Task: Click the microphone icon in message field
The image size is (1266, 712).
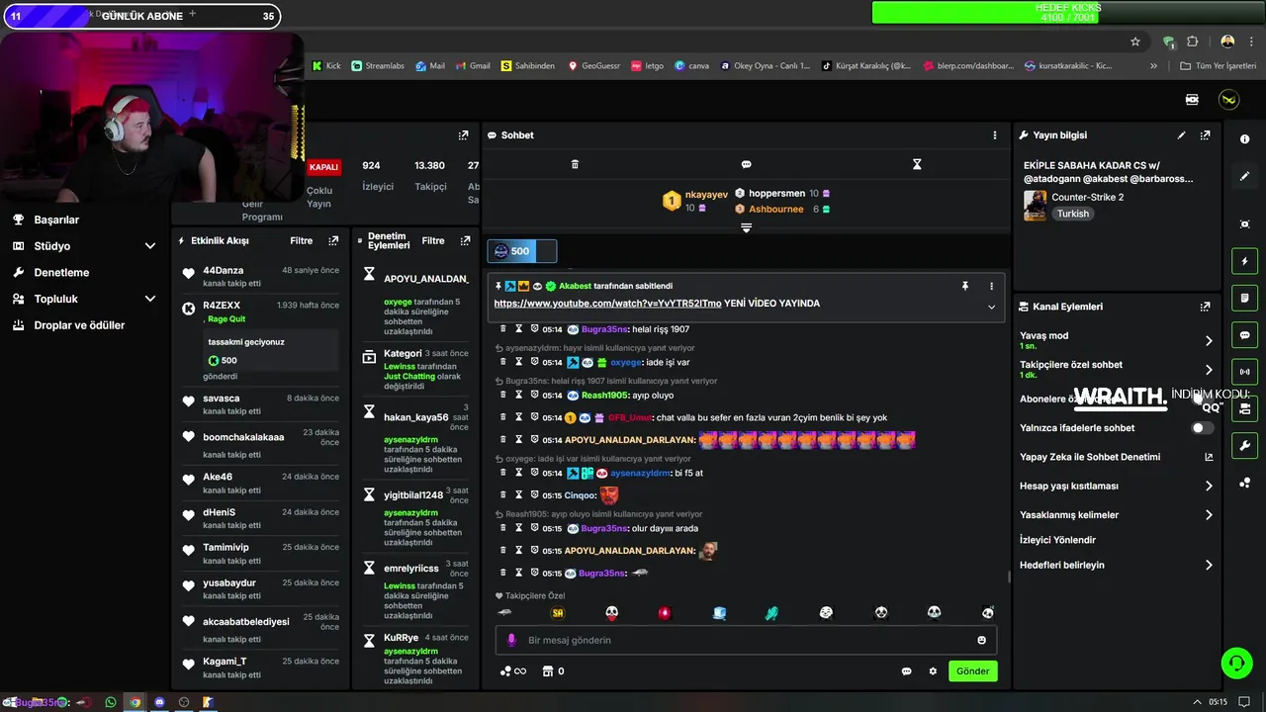Action: [x=511, y=640]
